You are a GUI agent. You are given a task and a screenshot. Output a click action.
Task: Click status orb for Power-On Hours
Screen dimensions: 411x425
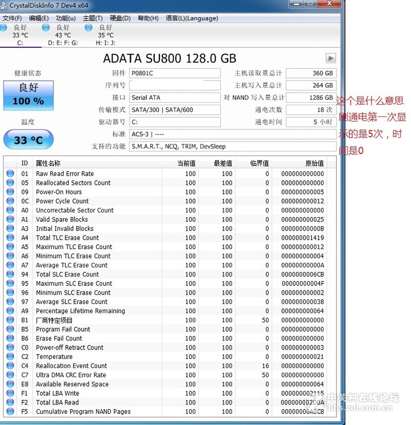(10, 191)
